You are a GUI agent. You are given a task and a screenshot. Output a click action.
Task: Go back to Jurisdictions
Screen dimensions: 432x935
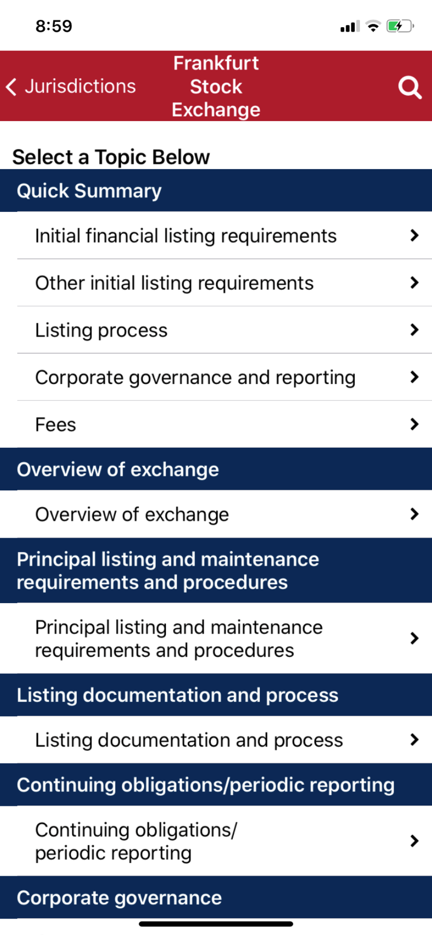pos(71,86)
